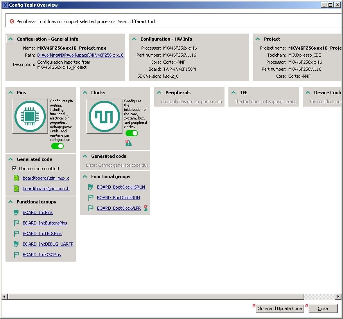
Task: Click flag icon beside BOARD_InitOSCPins
Action: tap(16, 255)
